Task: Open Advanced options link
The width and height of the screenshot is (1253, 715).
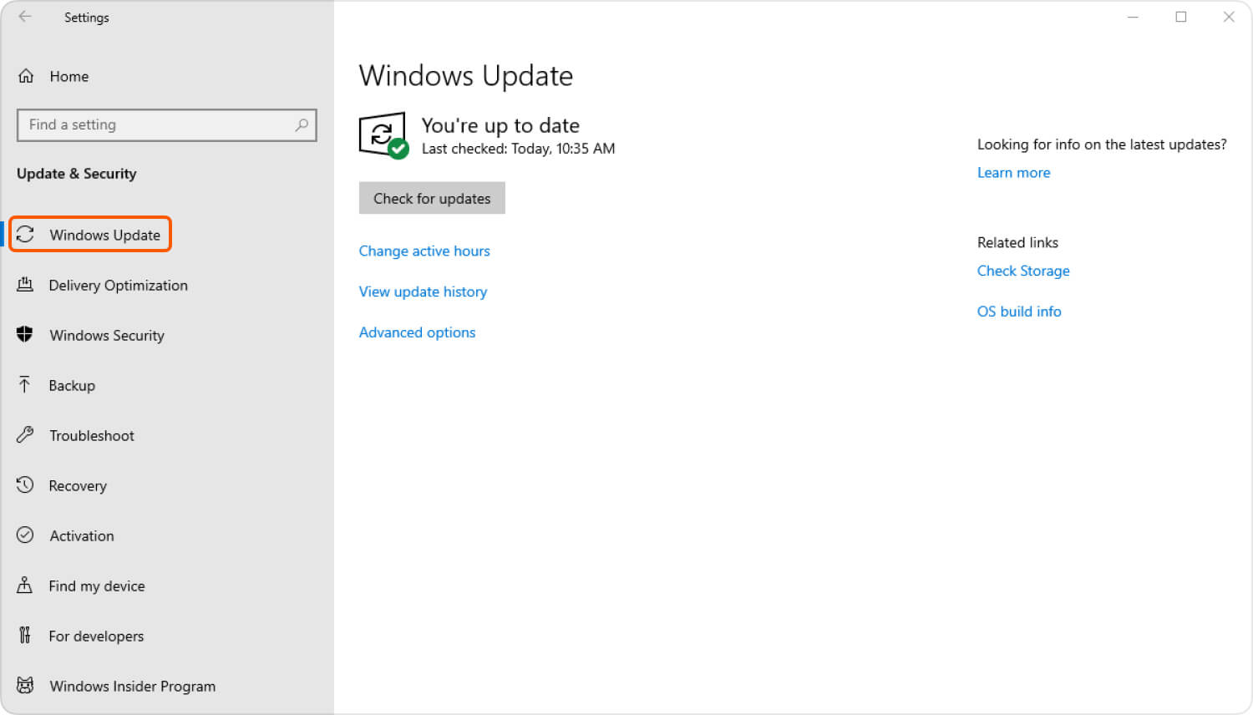Action: point(417,332)
